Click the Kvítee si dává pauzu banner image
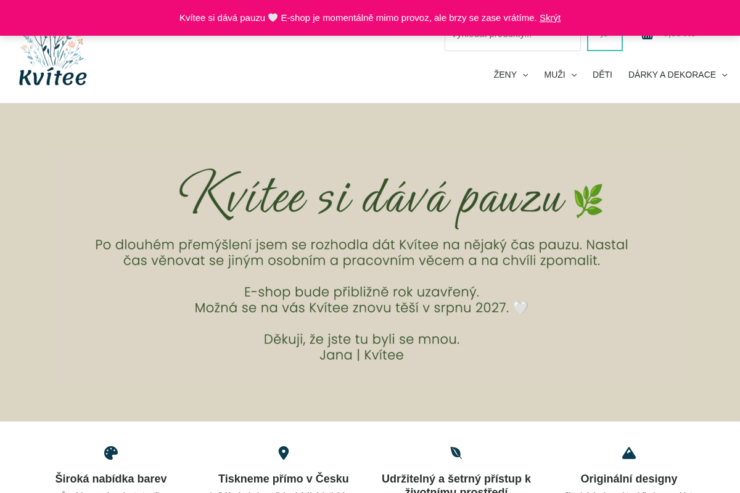Image resolution: width=740 pixels, height=493 pixels. [x=370, y=263]
